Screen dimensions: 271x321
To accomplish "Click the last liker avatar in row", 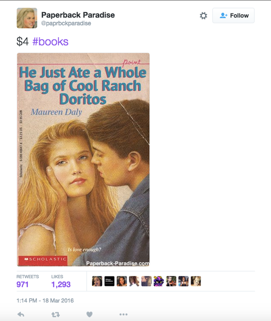I will pyautogui.click(x=196, y=281).
